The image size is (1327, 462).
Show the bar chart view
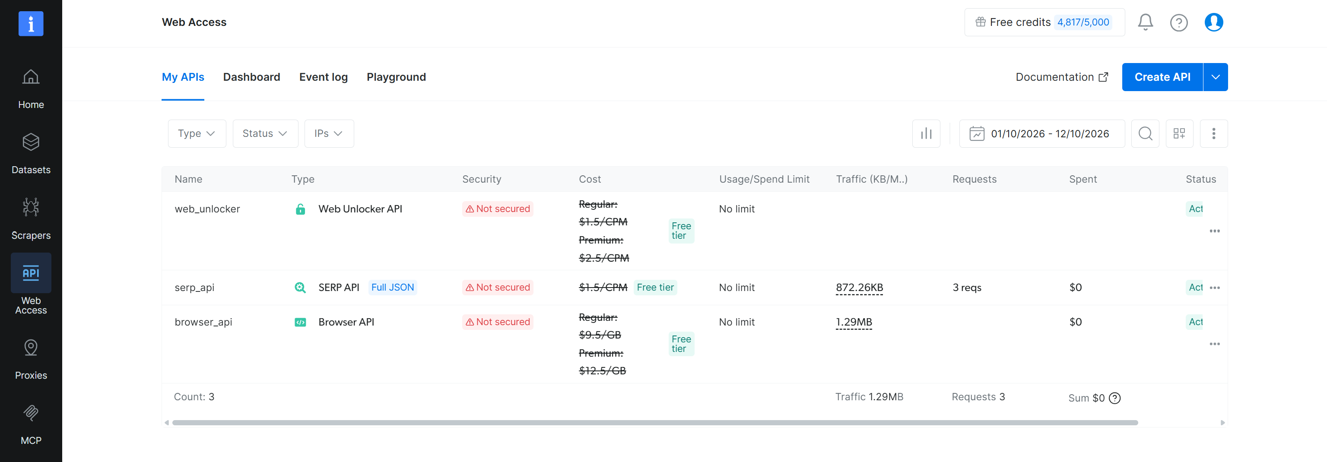[x=926, y=134]
